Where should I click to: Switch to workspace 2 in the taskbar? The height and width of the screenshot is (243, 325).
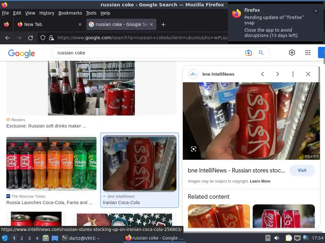click(22, 238)
